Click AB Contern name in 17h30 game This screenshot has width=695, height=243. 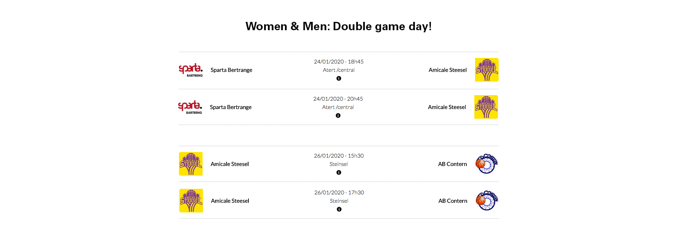tap(453, 201)
